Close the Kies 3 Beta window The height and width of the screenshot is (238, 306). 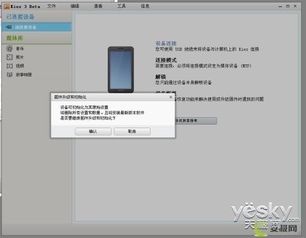click(295, 6)
